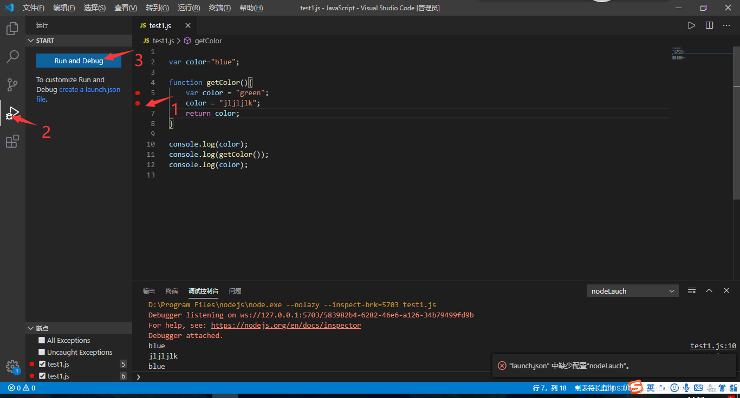
Task: Click the Sogou input method logo
Action: [635, 387]
